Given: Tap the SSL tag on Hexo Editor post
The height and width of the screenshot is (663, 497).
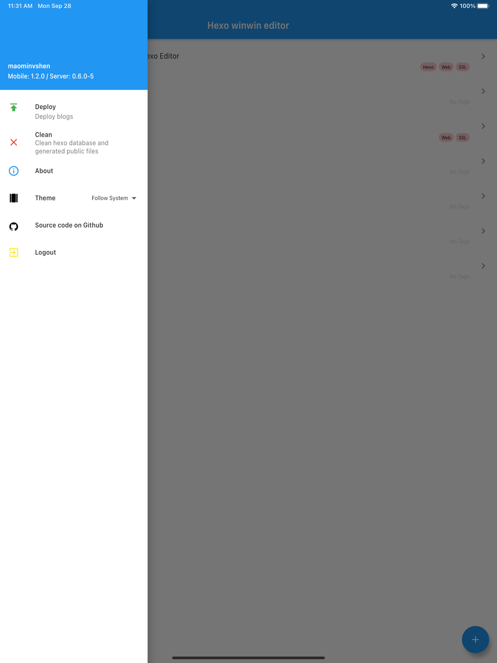Looking at the screenshot, I should click(463, 67).
